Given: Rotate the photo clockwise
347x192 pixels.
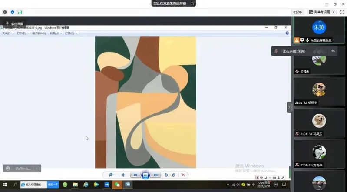Looking at the screenshot, I should tap(174, 175).
